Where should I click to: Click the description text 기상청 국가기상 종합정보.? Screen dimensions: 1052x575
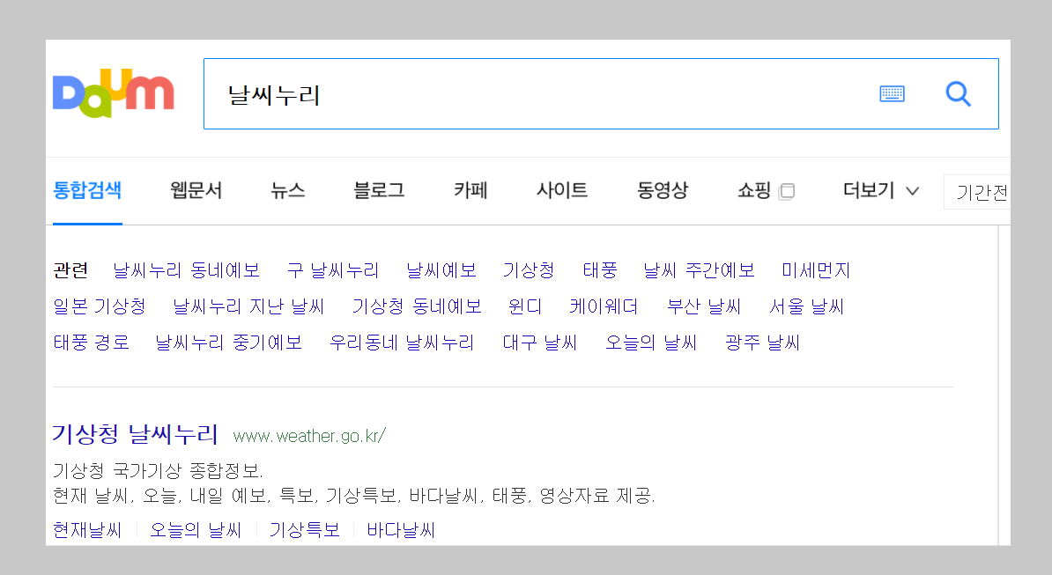[x=158, y=470]
